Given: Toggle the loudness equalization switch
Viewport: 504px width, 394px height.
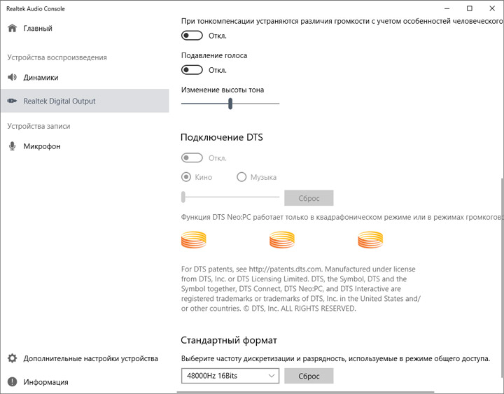Looking at the screenshot, I should pyautogui.click(x=192, y=36).
